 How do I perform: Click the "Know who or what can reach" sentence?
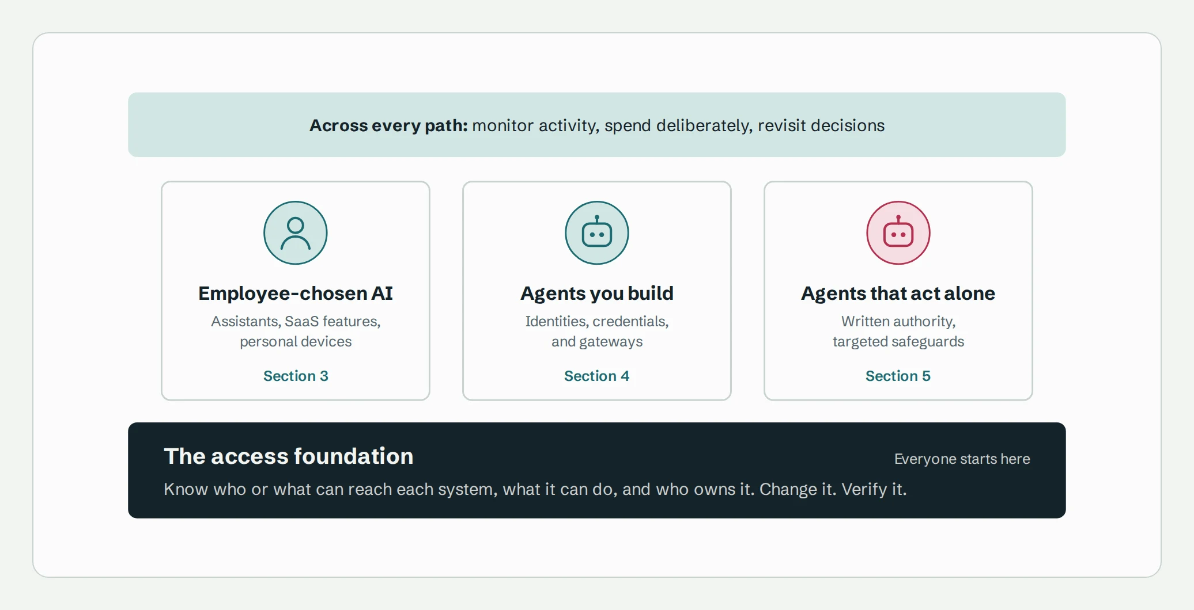(x=535, y=489)
